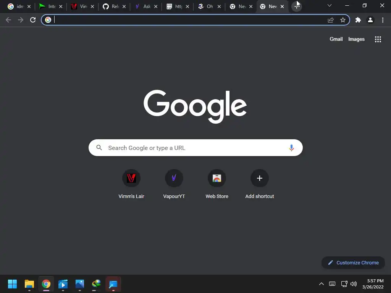Open the Photos taskbar icon
This screenshot has width=391, height=293.
click(x=80, y=284)
